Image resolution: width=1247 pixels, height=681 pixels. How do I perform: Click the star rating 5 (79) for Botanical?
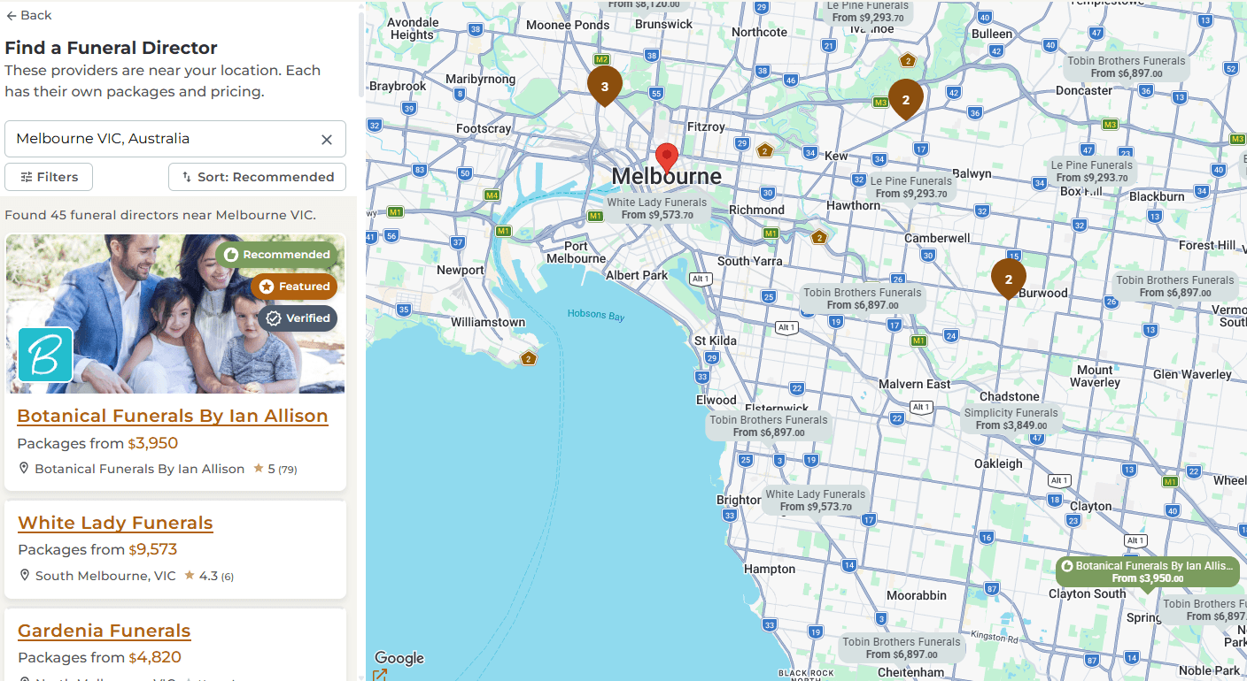[x=275, y=469]
